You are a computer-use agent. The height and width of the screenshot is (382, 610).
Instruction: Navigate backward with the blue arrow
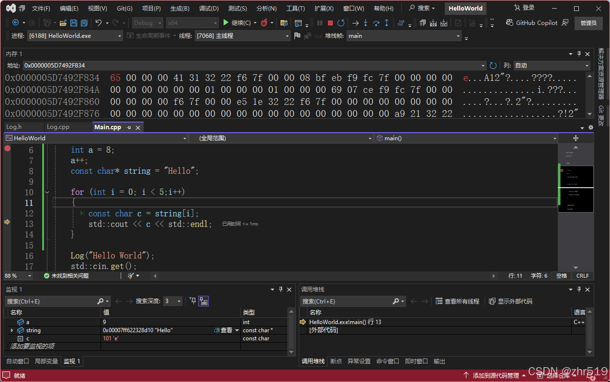16,22
